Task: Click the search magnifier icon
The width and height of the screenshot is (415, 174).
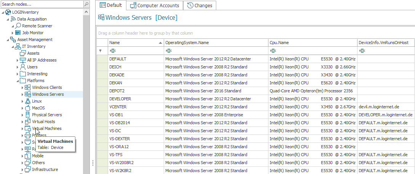Action: (86, 5)
